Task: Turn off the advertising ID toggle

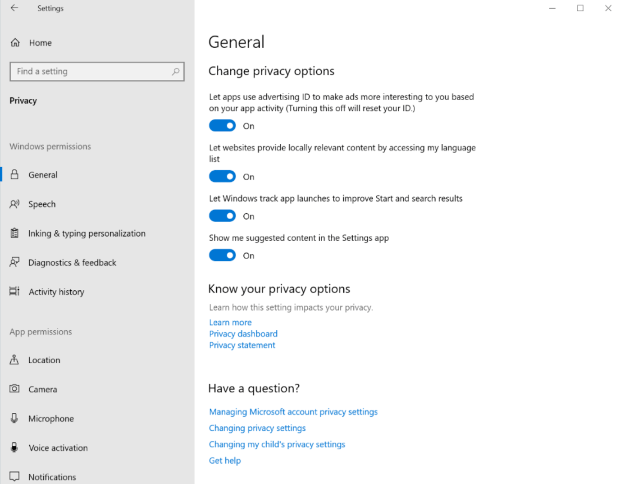Action: [222, 125]
